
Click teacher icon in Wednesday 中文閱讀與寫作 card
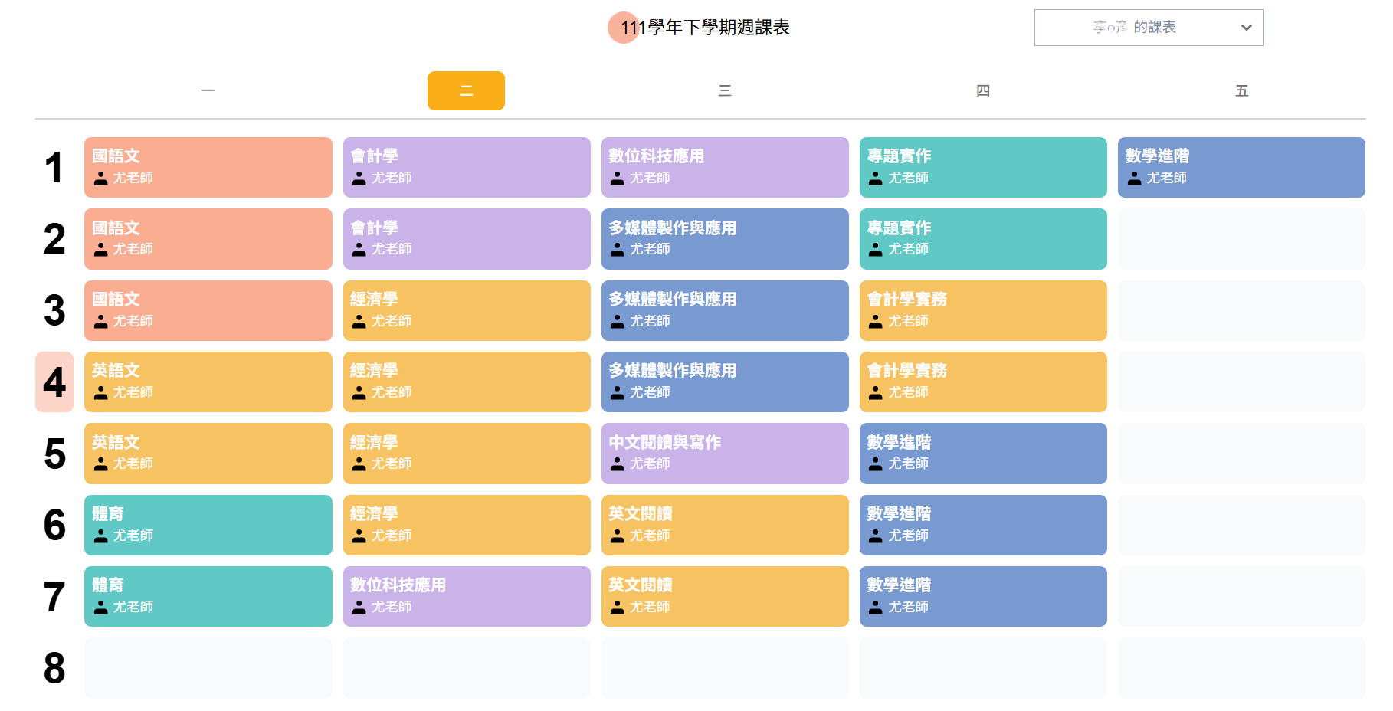click(617, 464)
